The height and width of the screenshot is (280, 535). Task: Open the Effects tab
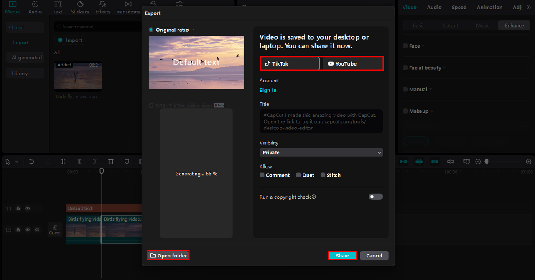[x=103, y=8]
